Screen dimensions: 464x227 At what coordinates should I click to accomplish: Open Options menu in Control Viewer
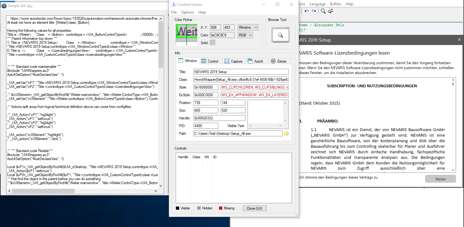point(187,12)
